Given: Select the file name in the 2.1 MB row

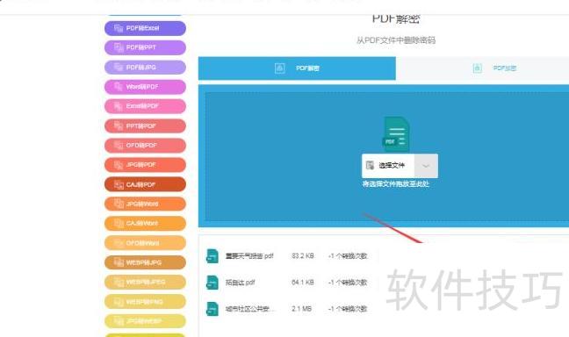Looking at the screenshot, I should point(250,309).
